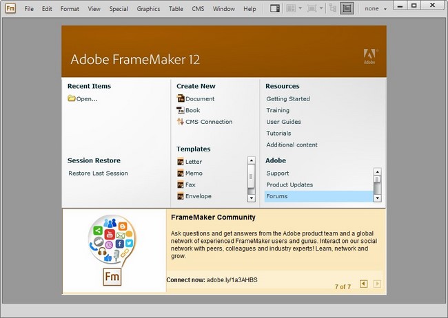The width and height of the screenshot is (448, 318).
Task: Toggle the panel layout icon in top toolbar
Action: tap(274, 9)
